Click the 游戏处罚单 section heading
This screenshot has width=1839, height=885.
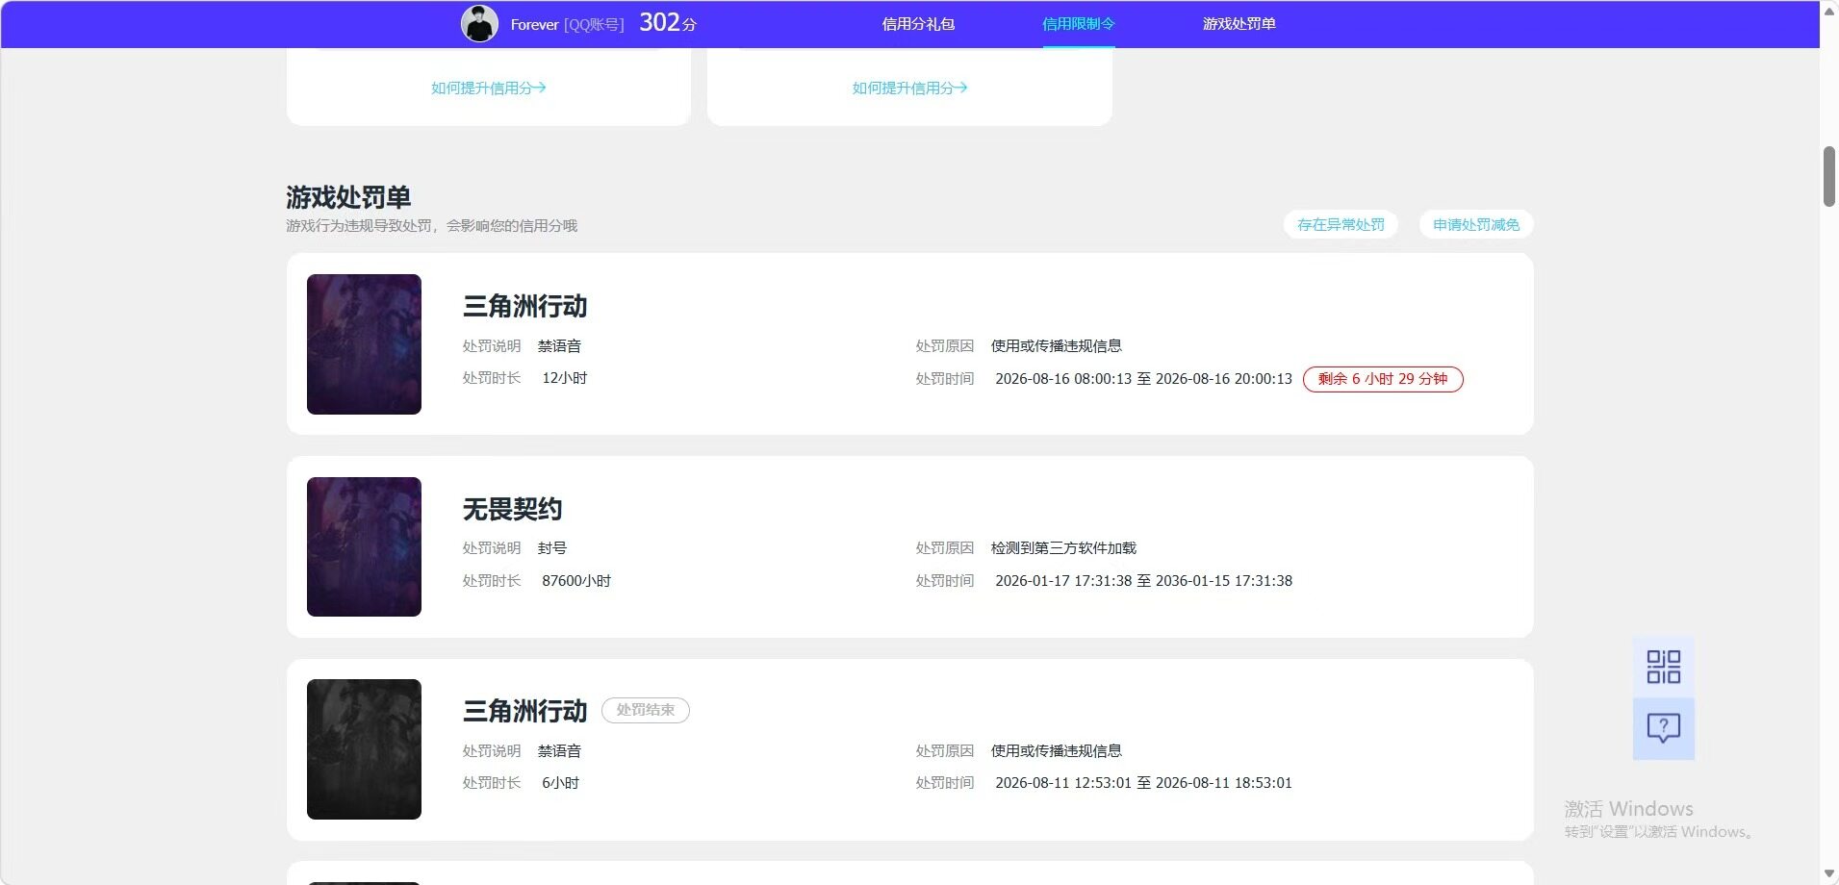pyautogui.click(x=348, y=197)
